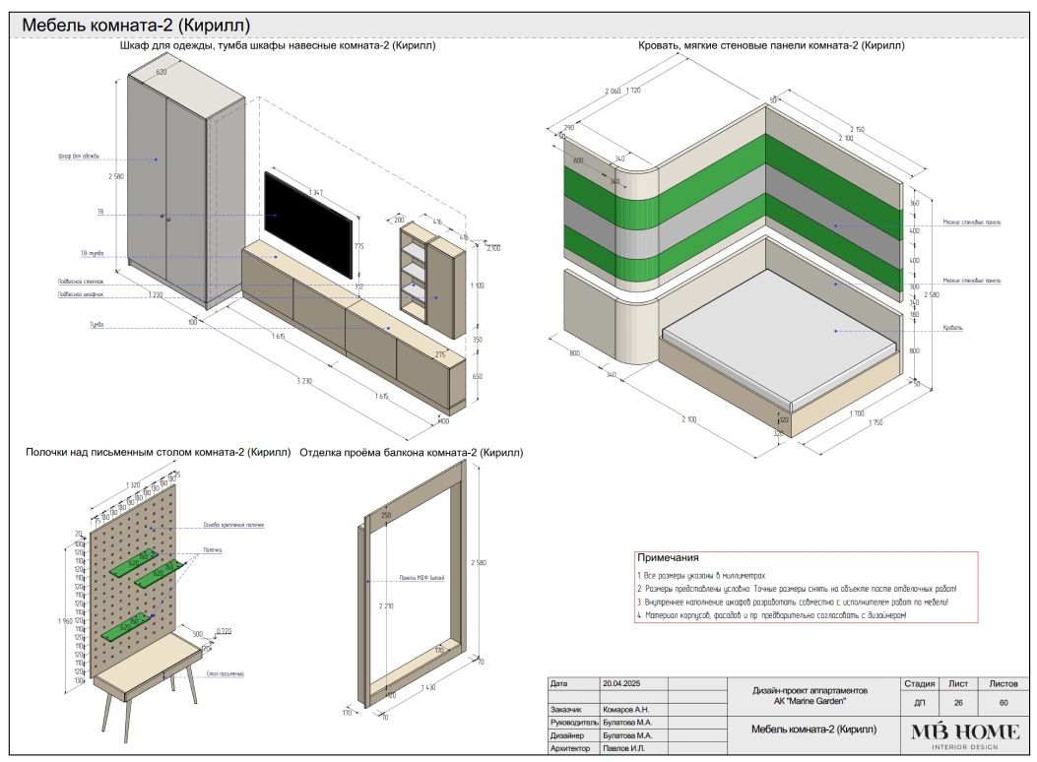Click the 620 wardrobe depth dimension

(161, 72)
